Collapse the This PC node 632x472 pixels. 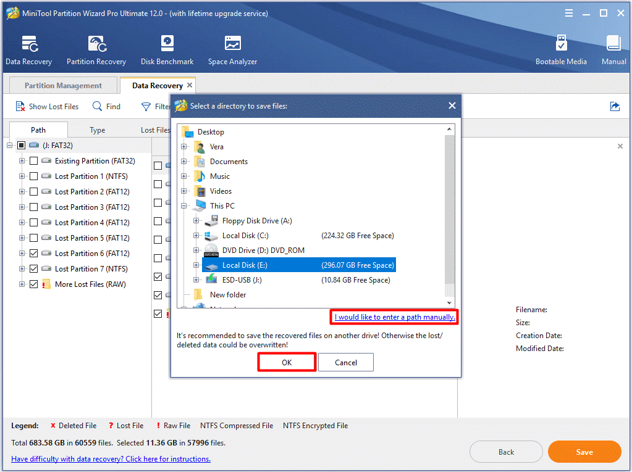point(184,205)
